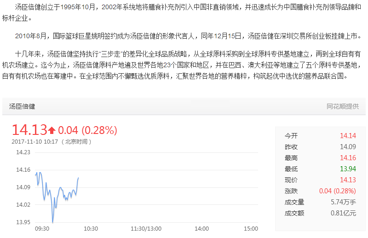Click the 成交量 value 5.74万手
Image resolution: width=368 pixels, height=238 pixels.
point(344,202)
